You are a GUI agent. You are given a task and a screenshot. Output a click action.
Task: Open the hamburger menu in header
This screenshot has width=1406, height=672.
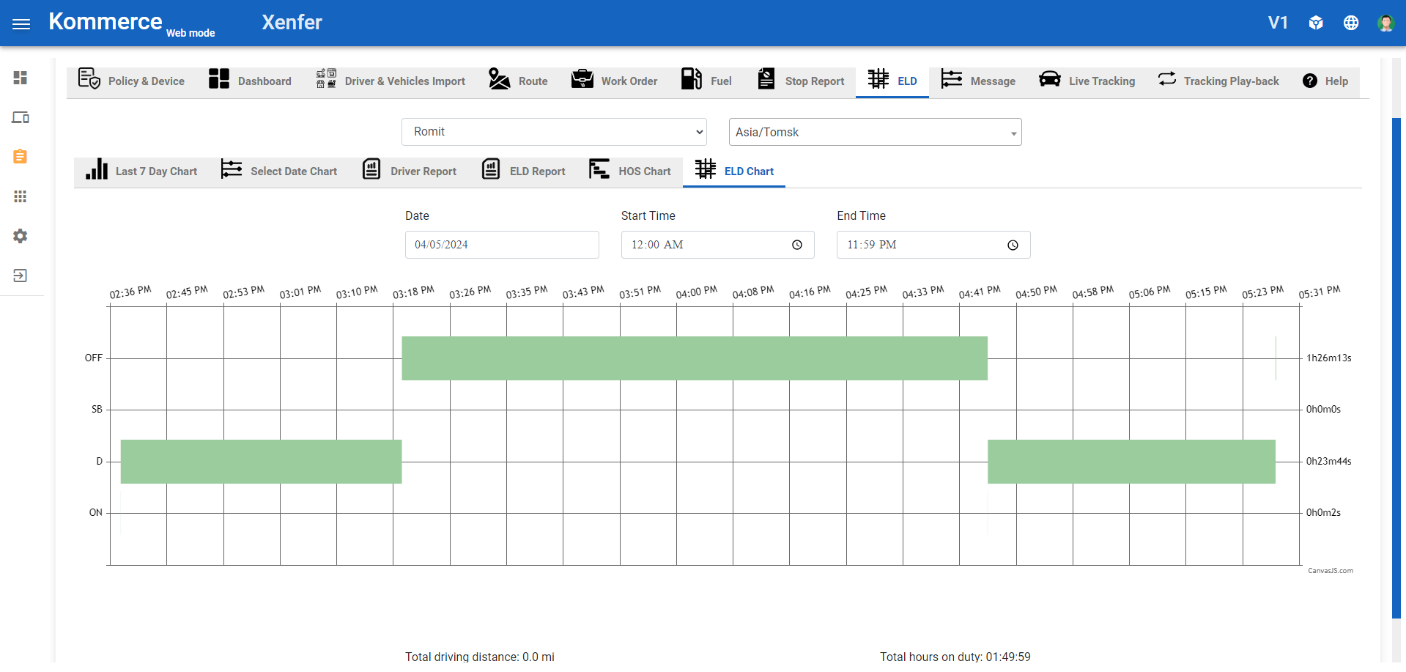[21, 24]
